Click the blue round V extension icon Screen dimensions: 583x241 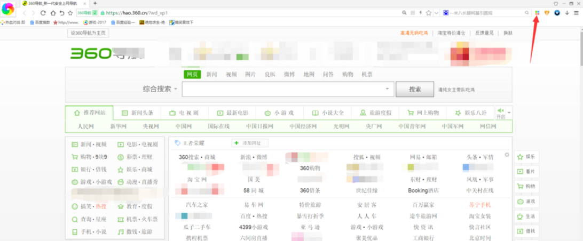tap(557, 13)
